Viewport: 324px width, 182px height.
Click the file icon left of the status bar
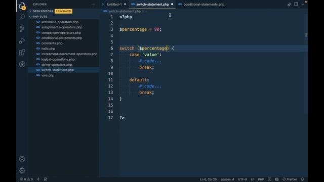(x=46, y=179)
